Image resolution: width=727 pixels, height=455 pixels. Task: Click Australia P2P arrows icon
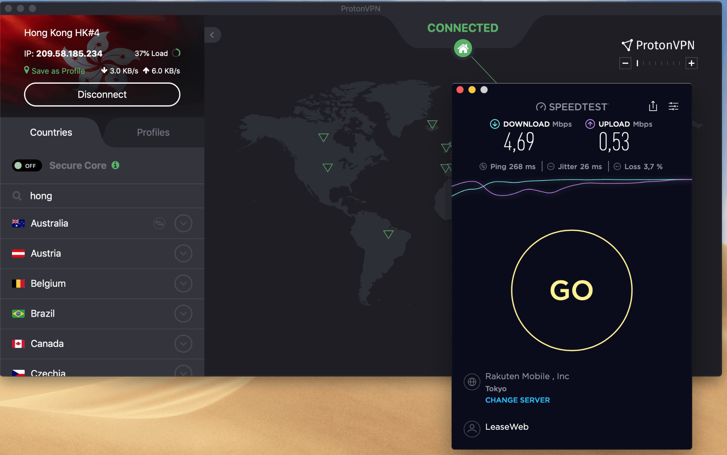(159, 223)
